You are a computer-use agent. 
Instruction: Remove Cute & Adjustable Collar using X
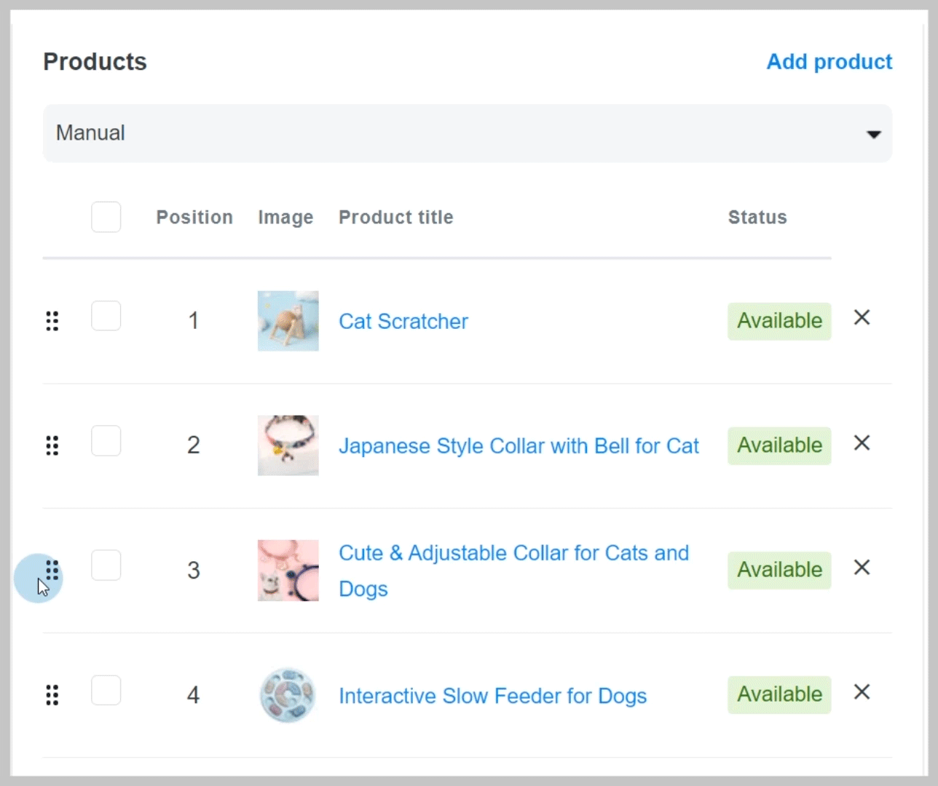pyautogui.click(x=862, y=568)
